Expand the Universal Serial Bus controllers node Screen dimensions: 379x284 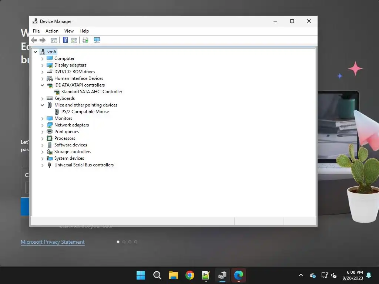tap(42, 165)
